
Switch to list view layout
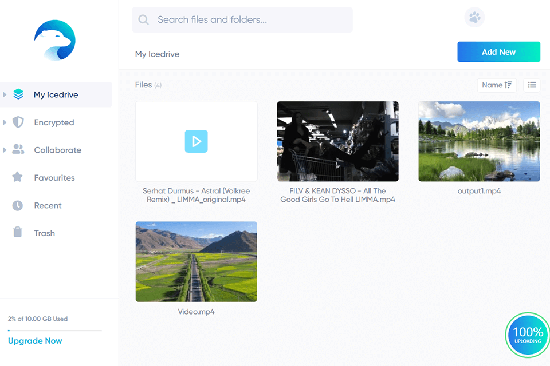[532, 85]
